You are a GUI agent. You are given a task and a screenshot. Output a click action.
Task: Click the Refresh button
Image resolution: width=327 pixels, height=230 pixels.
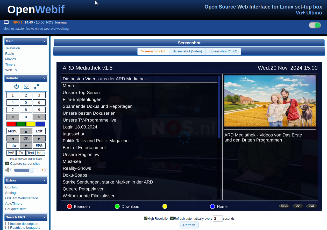point(189,225)
